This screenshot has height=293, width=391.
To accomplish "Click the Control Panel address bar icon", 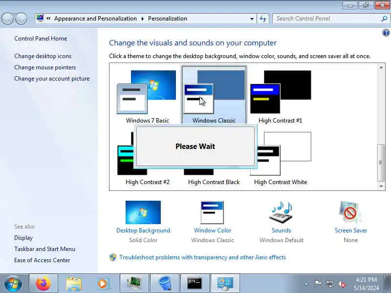I will pyautogui.click(x=40, y=18).
